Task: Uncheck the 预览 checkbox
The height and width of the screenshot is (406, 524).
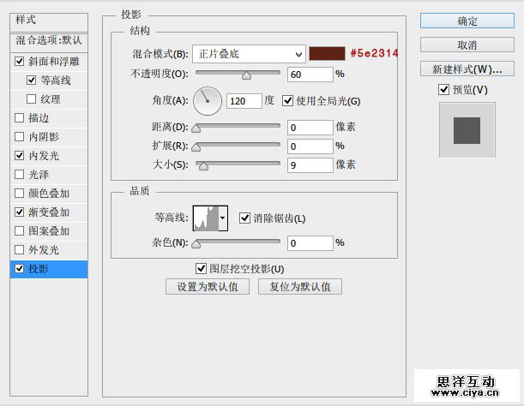Action: pyautogui.click(x=443, y=90)
